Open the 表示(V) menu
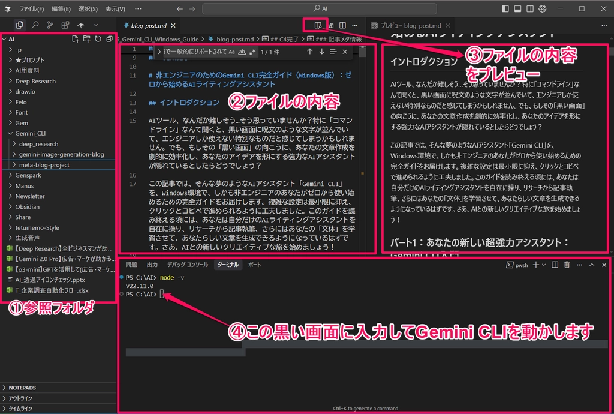Image resolution: width=614 pixels, height=414 pixels. [x=115, y=8]
